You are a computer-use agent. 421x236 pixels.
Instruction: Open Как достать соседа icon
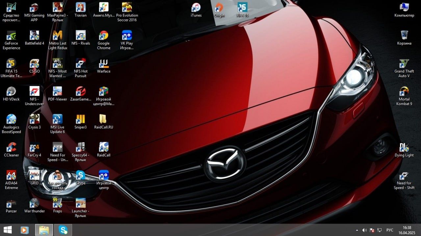[x=58, y=180]
